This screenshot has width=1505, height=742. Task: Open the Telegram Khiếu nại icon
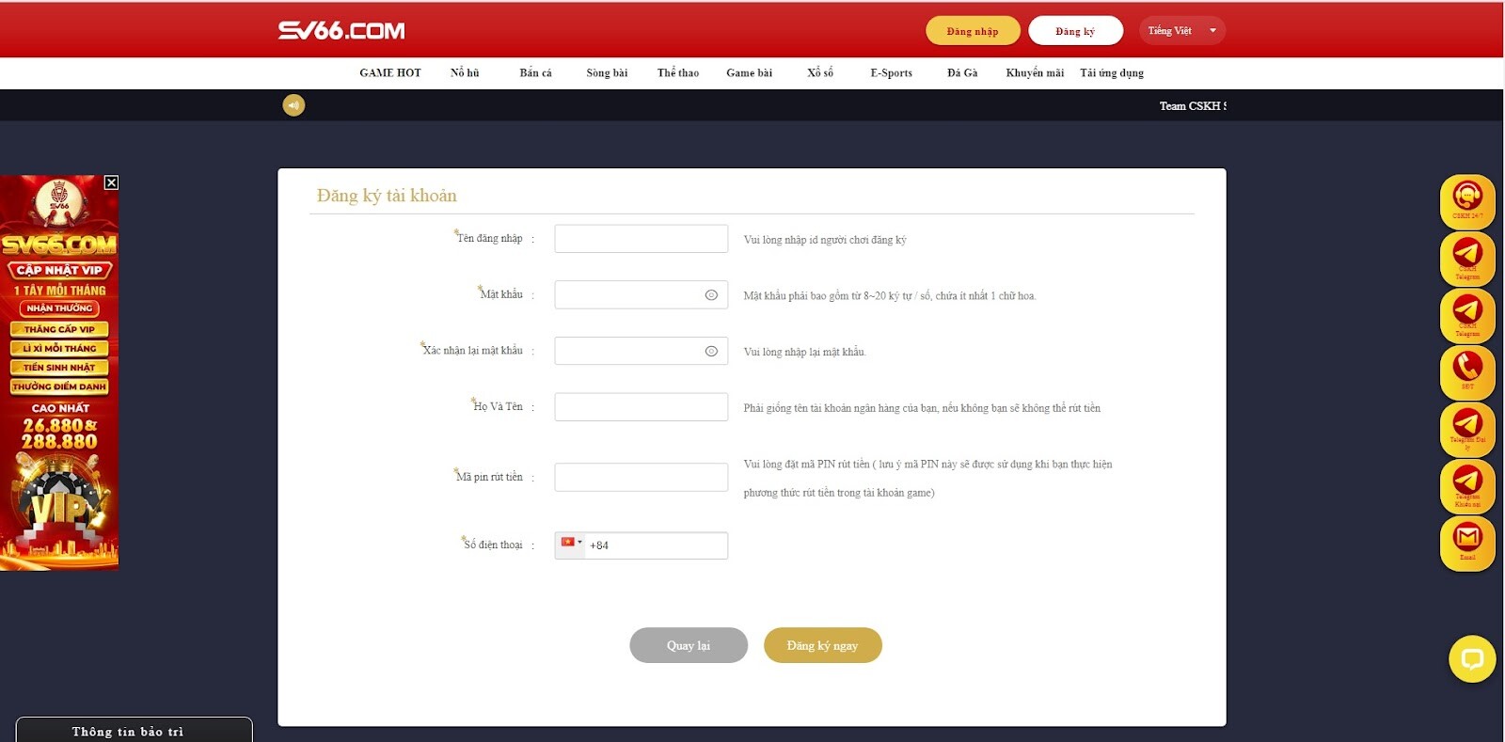pyautogui.click(x=1467, y=485)
